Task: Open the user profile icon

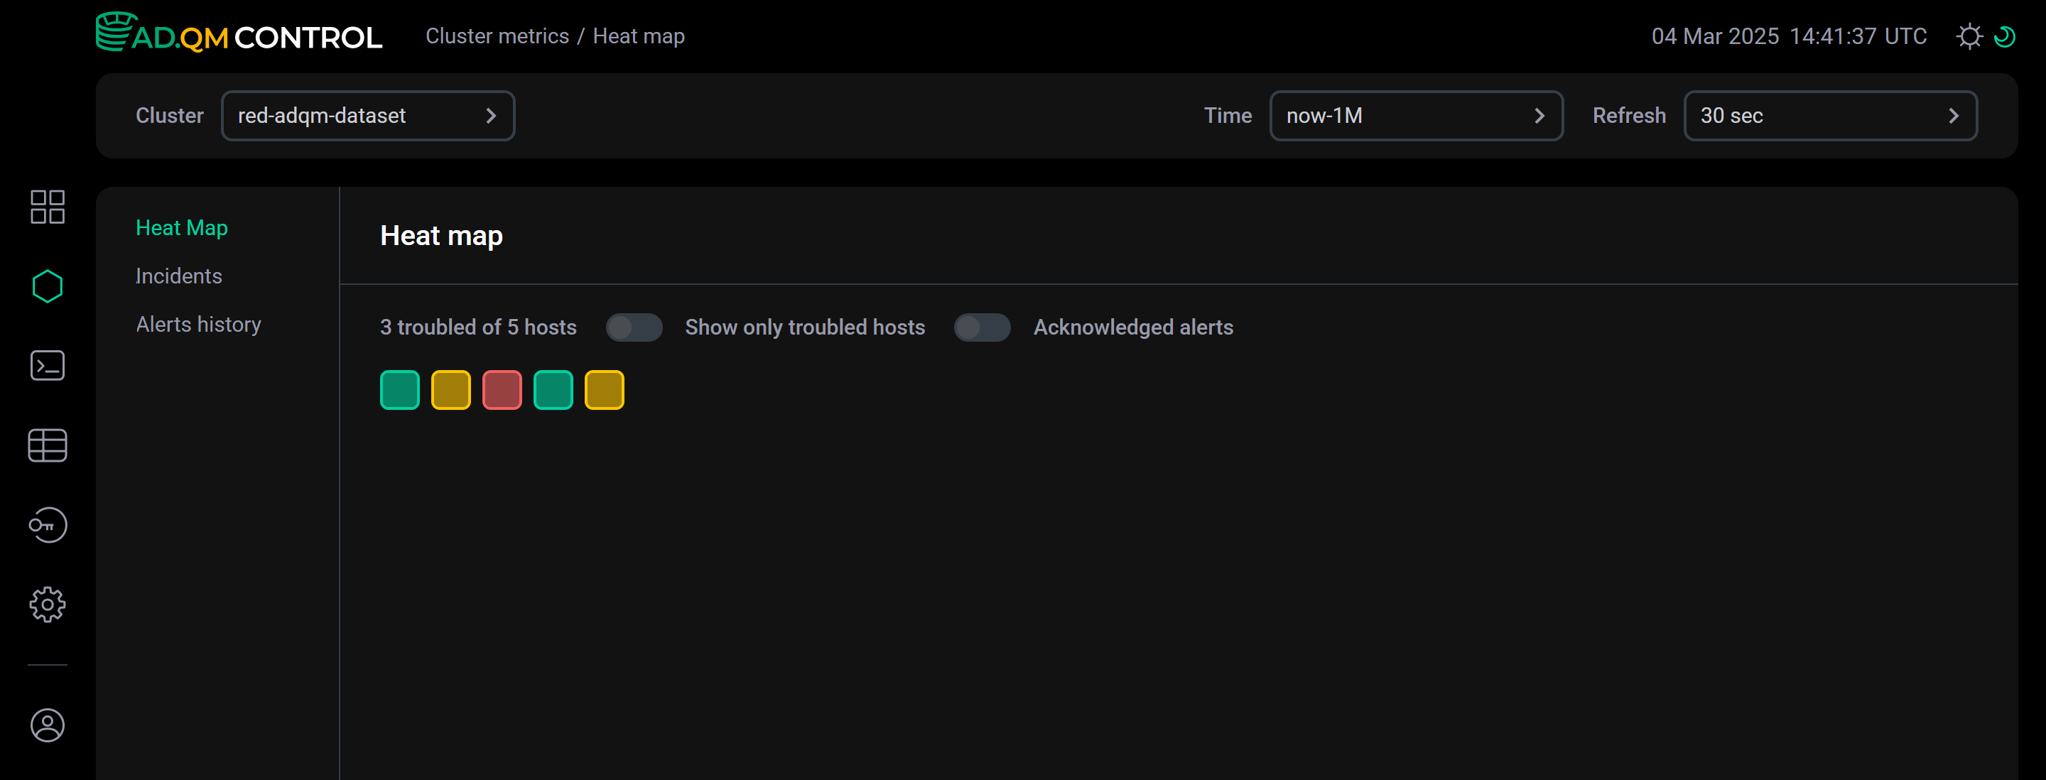Action: coord(47,725)
